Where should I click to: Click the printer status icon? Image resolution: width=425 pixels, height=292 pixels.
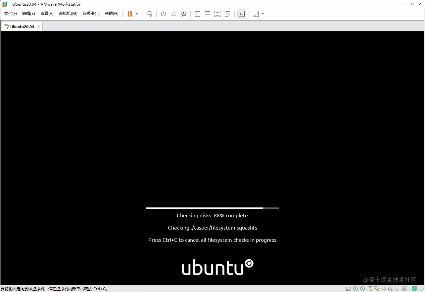(383, 289)
